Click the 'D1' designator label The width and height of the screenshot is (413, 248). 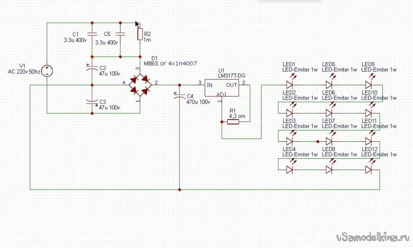[154, 58]
